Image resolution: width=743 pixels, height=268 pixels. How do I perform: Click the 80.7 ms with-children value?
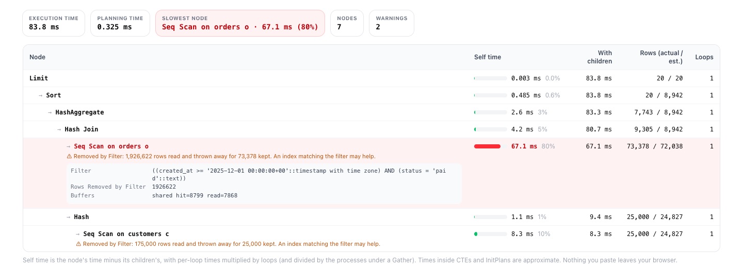pos(599,129)
